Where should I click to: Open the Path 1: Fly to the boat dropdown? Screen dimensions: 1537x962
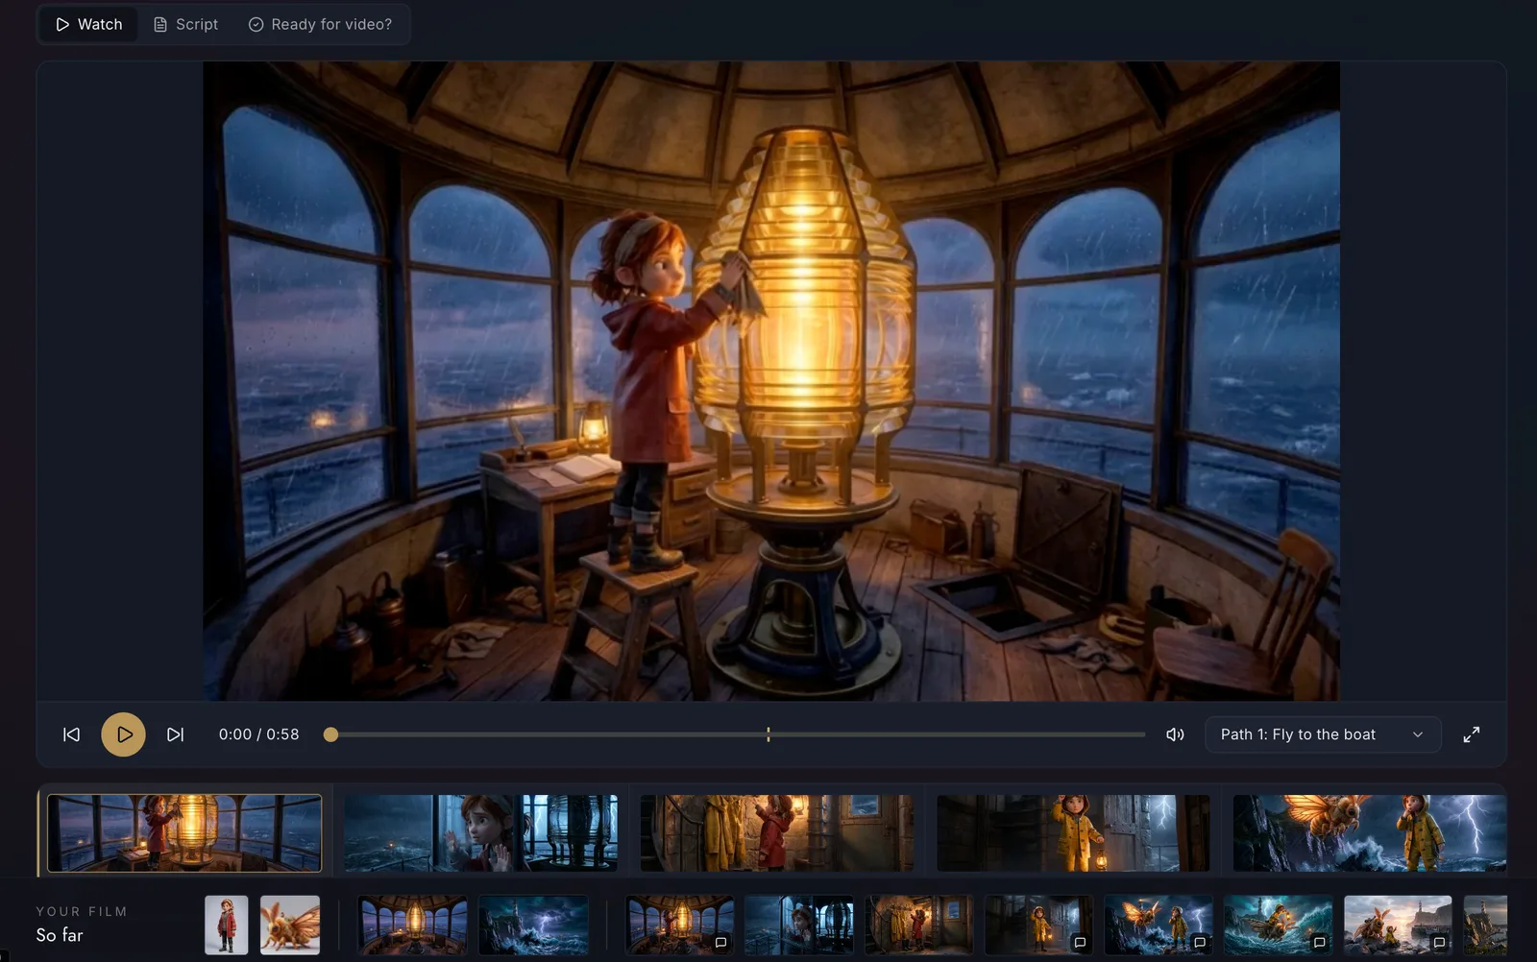tap(1323, 734)
